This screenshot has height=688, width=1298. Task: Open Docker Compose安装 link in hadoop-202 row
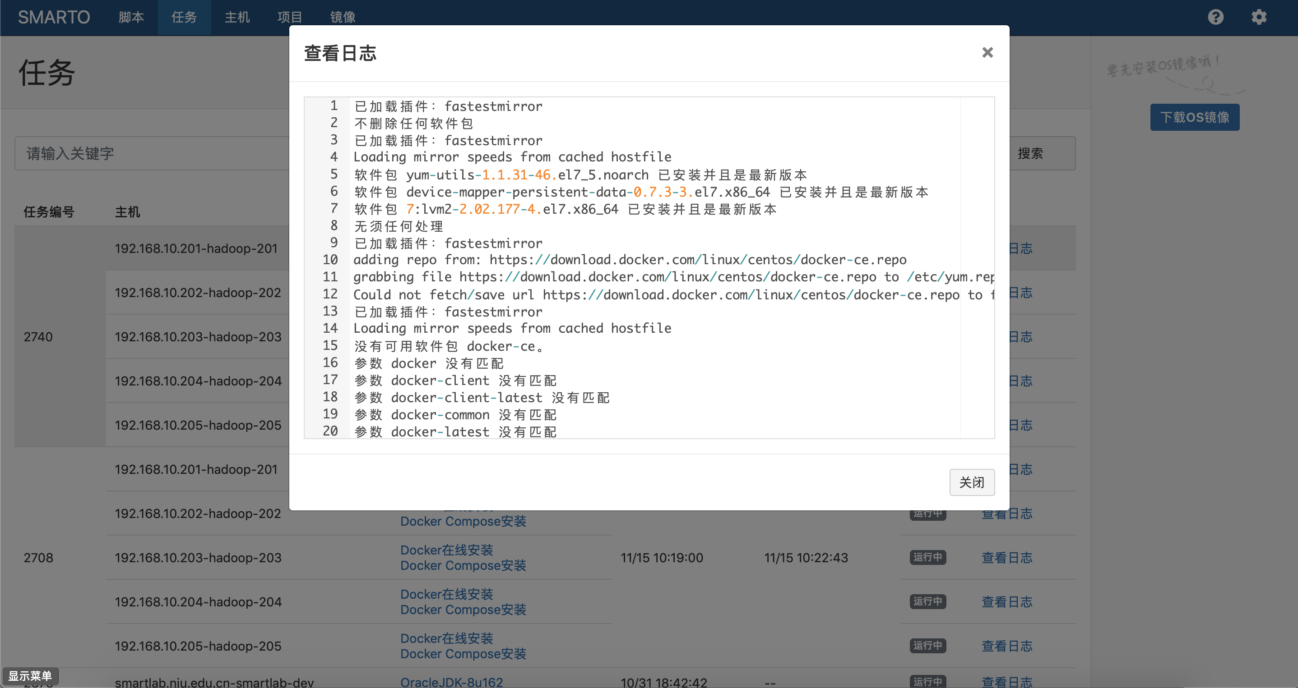(x=463, y=521)
